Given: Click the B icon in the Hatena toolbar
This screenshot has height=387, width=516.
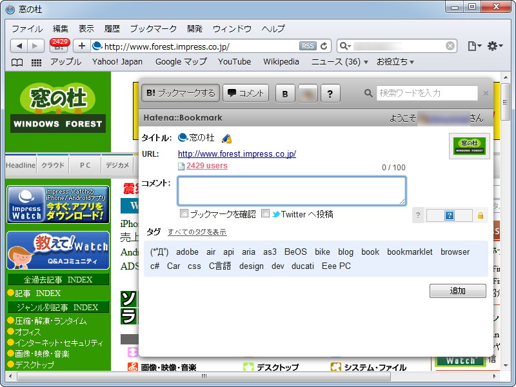Looking at the screenshot, I should point(284,93).
